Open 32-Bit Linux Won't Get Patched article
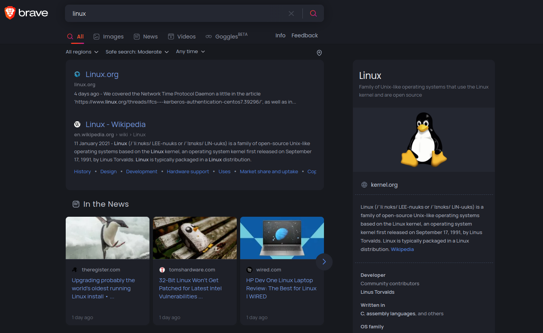 [x=190, y=288]
